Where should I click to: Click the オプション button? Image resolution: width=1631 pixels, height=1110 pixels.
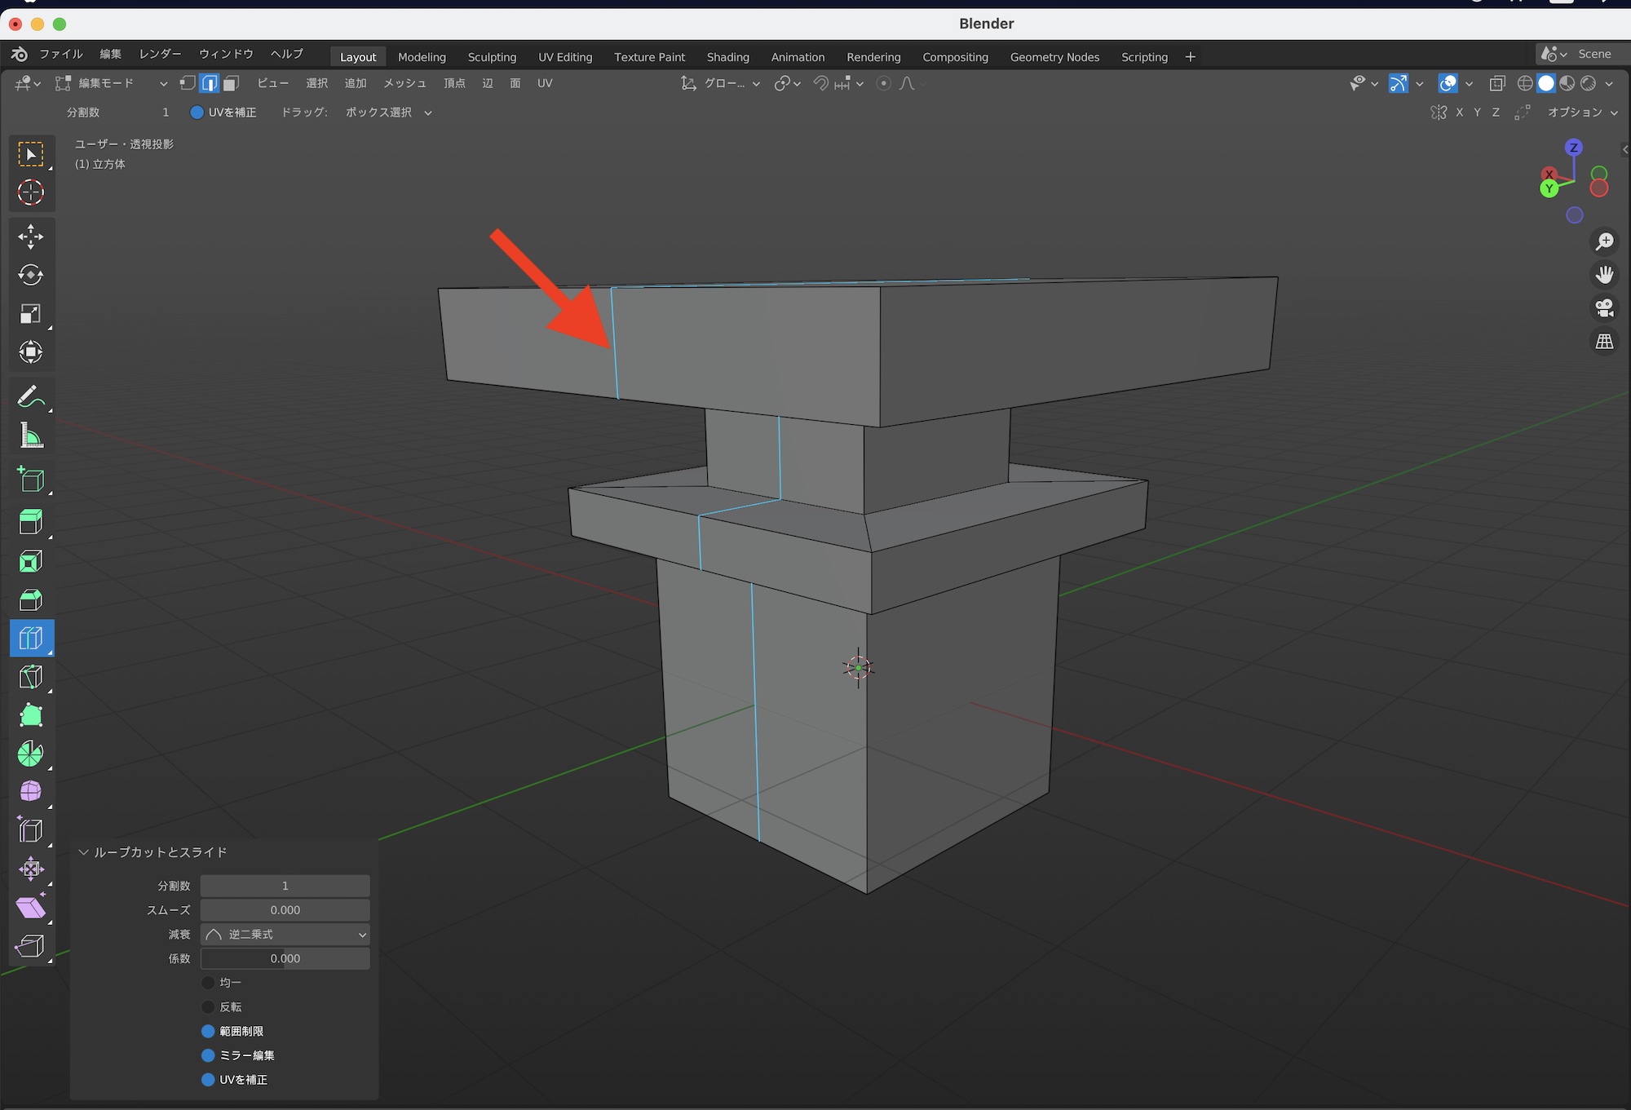(1581, 113)
